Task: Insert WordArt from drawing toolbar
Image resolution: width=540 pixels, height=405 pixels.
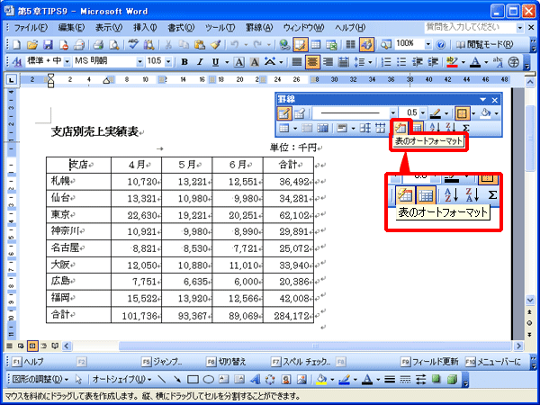Action: 256,379
